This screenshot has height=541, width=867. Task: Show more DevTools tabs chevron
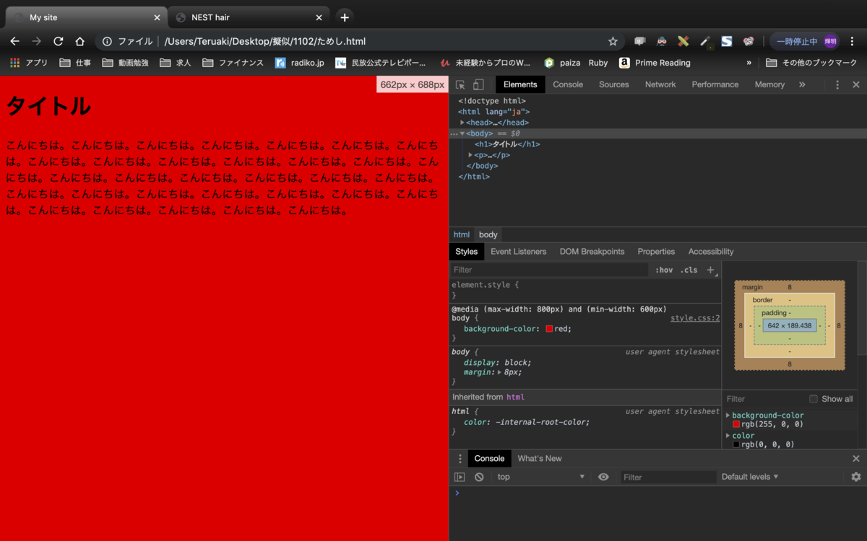click(x=802, y=84)
